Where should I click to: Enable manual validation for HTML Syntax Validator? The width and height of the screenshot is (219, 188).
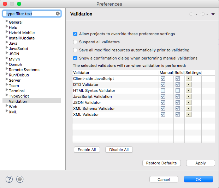(163, 90)
